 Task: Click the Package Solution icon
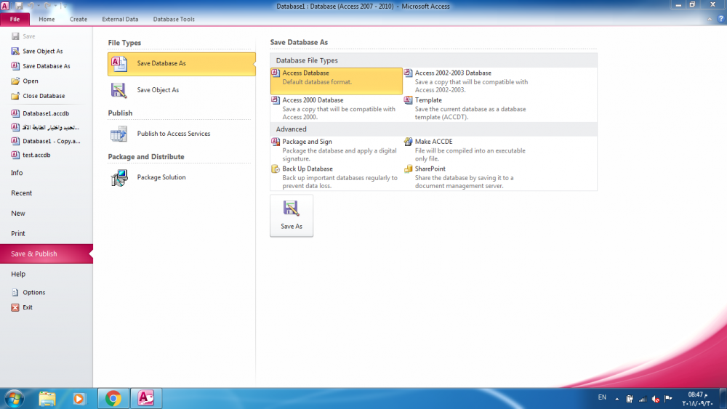coord(119,178)
